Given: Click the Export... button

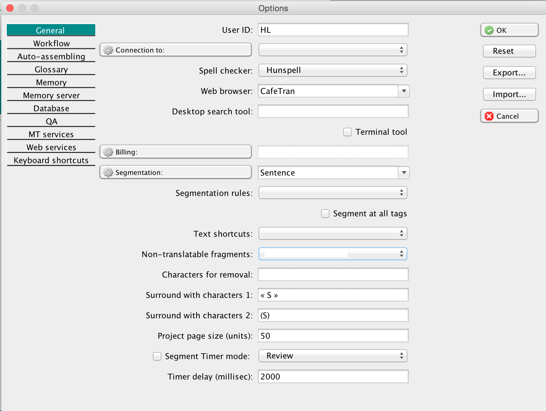Looking at the screenshot, I should coord(509,73).
